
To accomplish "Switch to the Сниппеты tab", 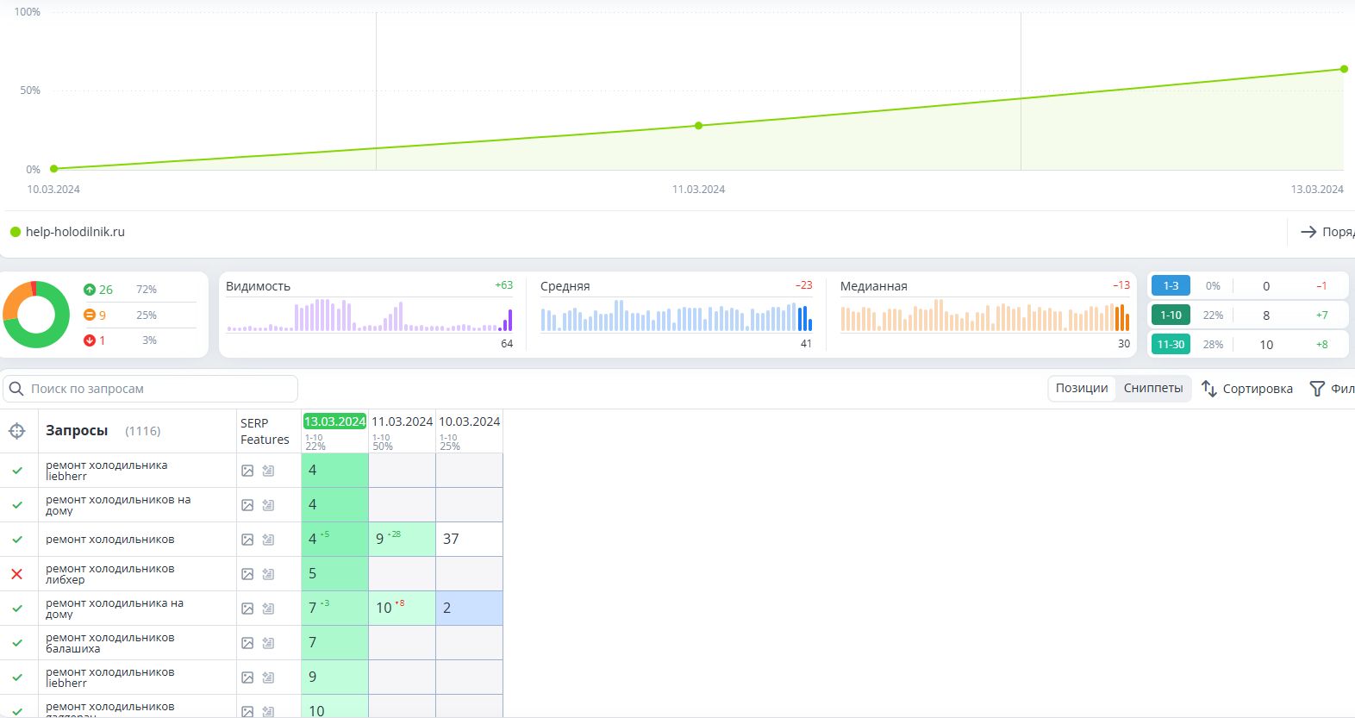I will pyautogui.click(x=1153, y=388).
